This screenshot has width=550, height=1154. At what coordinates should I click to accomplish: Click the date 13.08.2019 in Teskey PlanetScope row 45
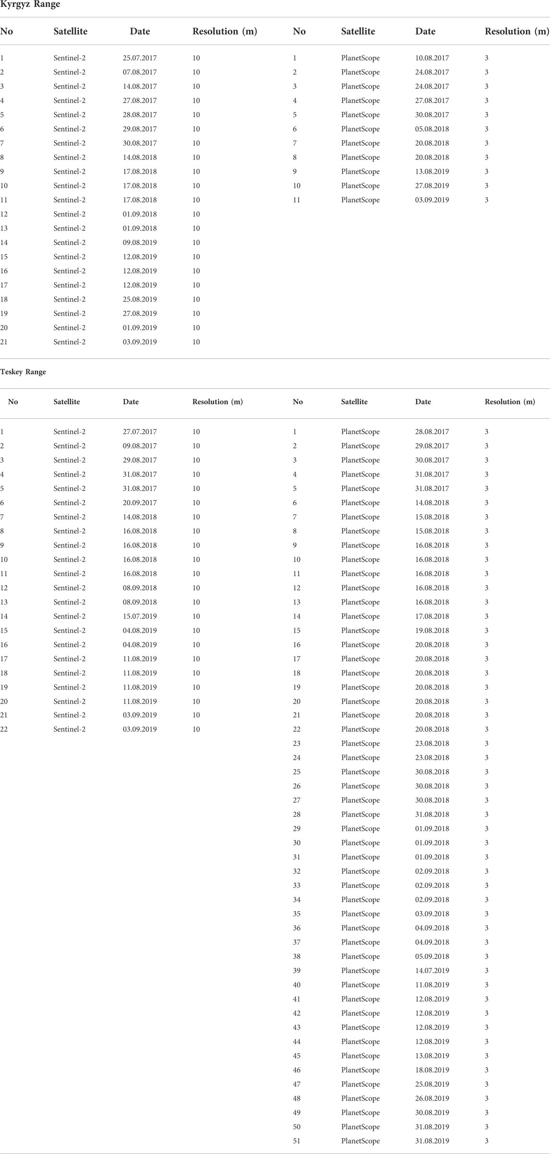[x=432, y=1056]
